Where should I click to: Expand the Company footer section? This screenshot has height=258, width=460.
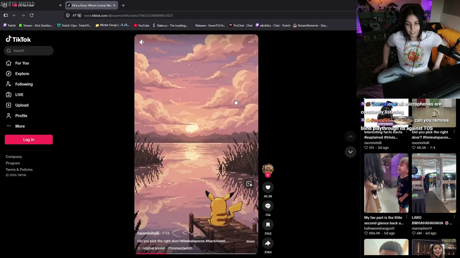(14, 157)
